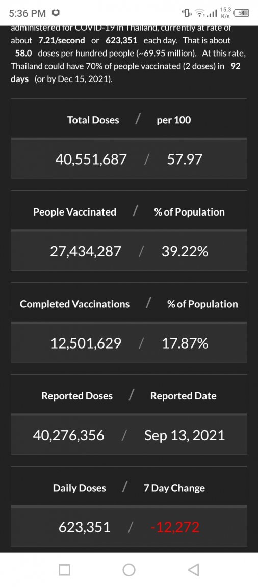Tap the cellular signal bars icon
This screenshot has width=258, height=587.
[214, 14]
